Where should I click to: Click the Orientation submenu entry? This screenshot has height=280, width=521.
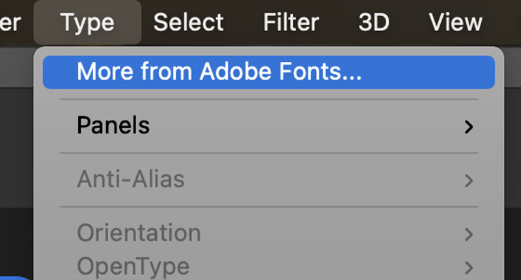(x=269, y=233)
